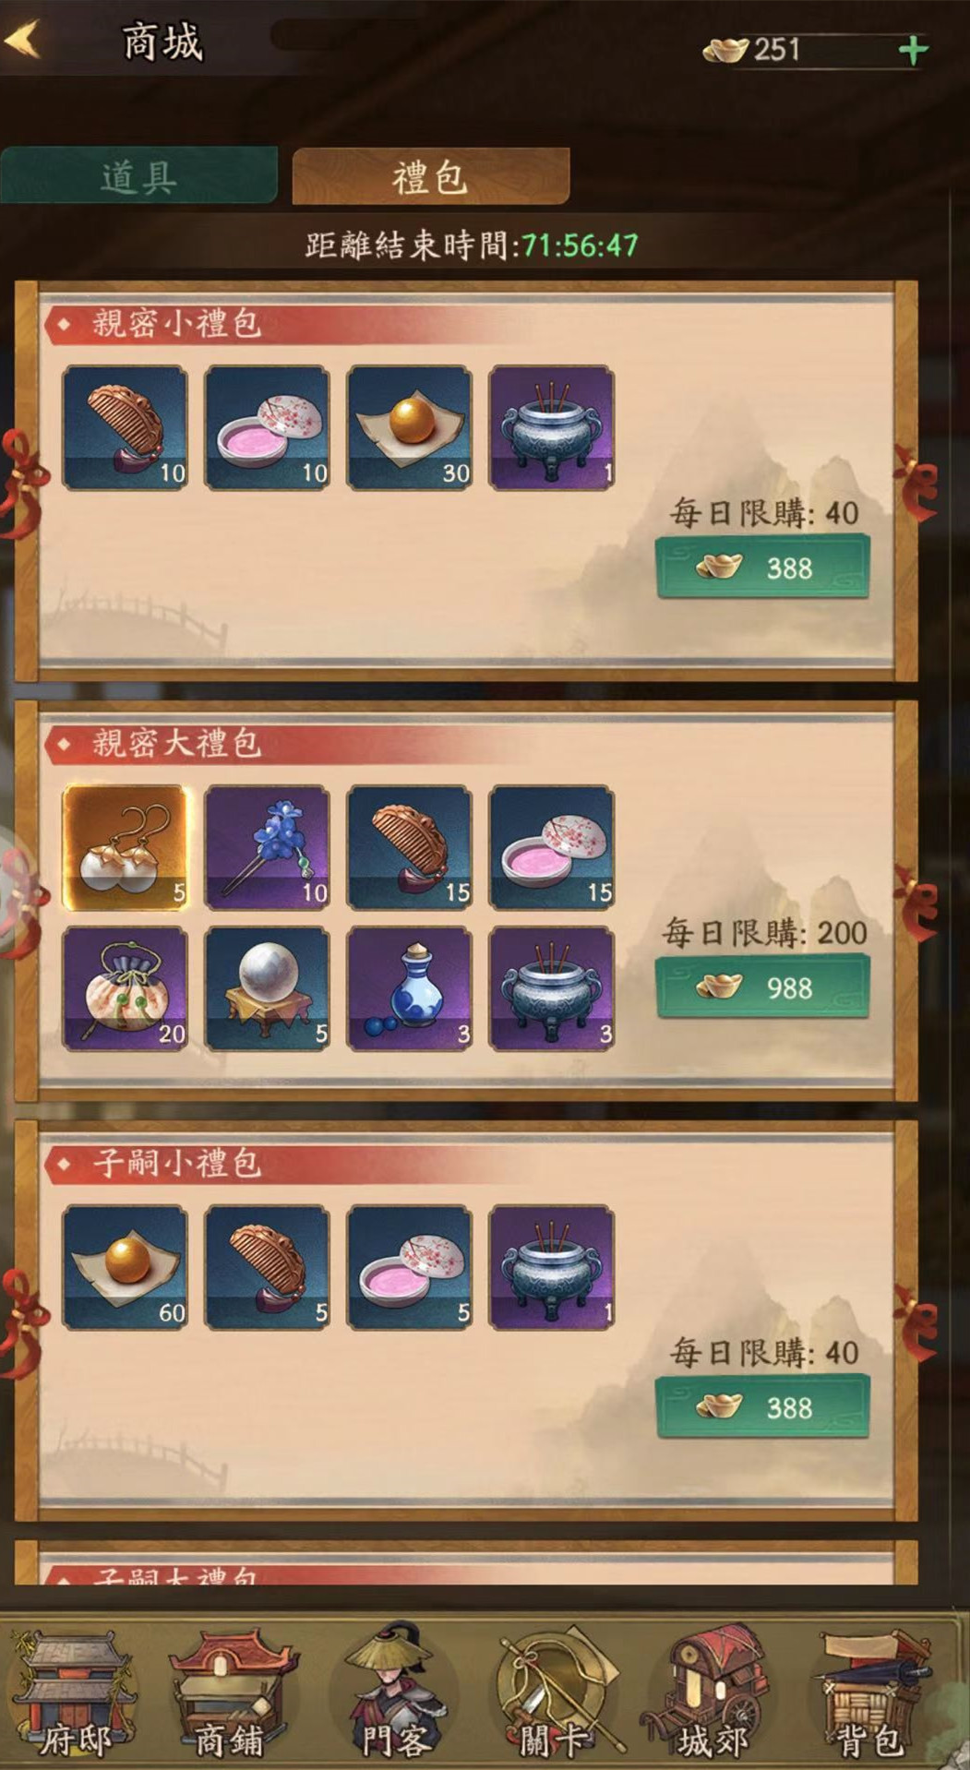Tap the blue porcelain vase item
Viewport: 970px width, 1770px height.
(410, 989)
